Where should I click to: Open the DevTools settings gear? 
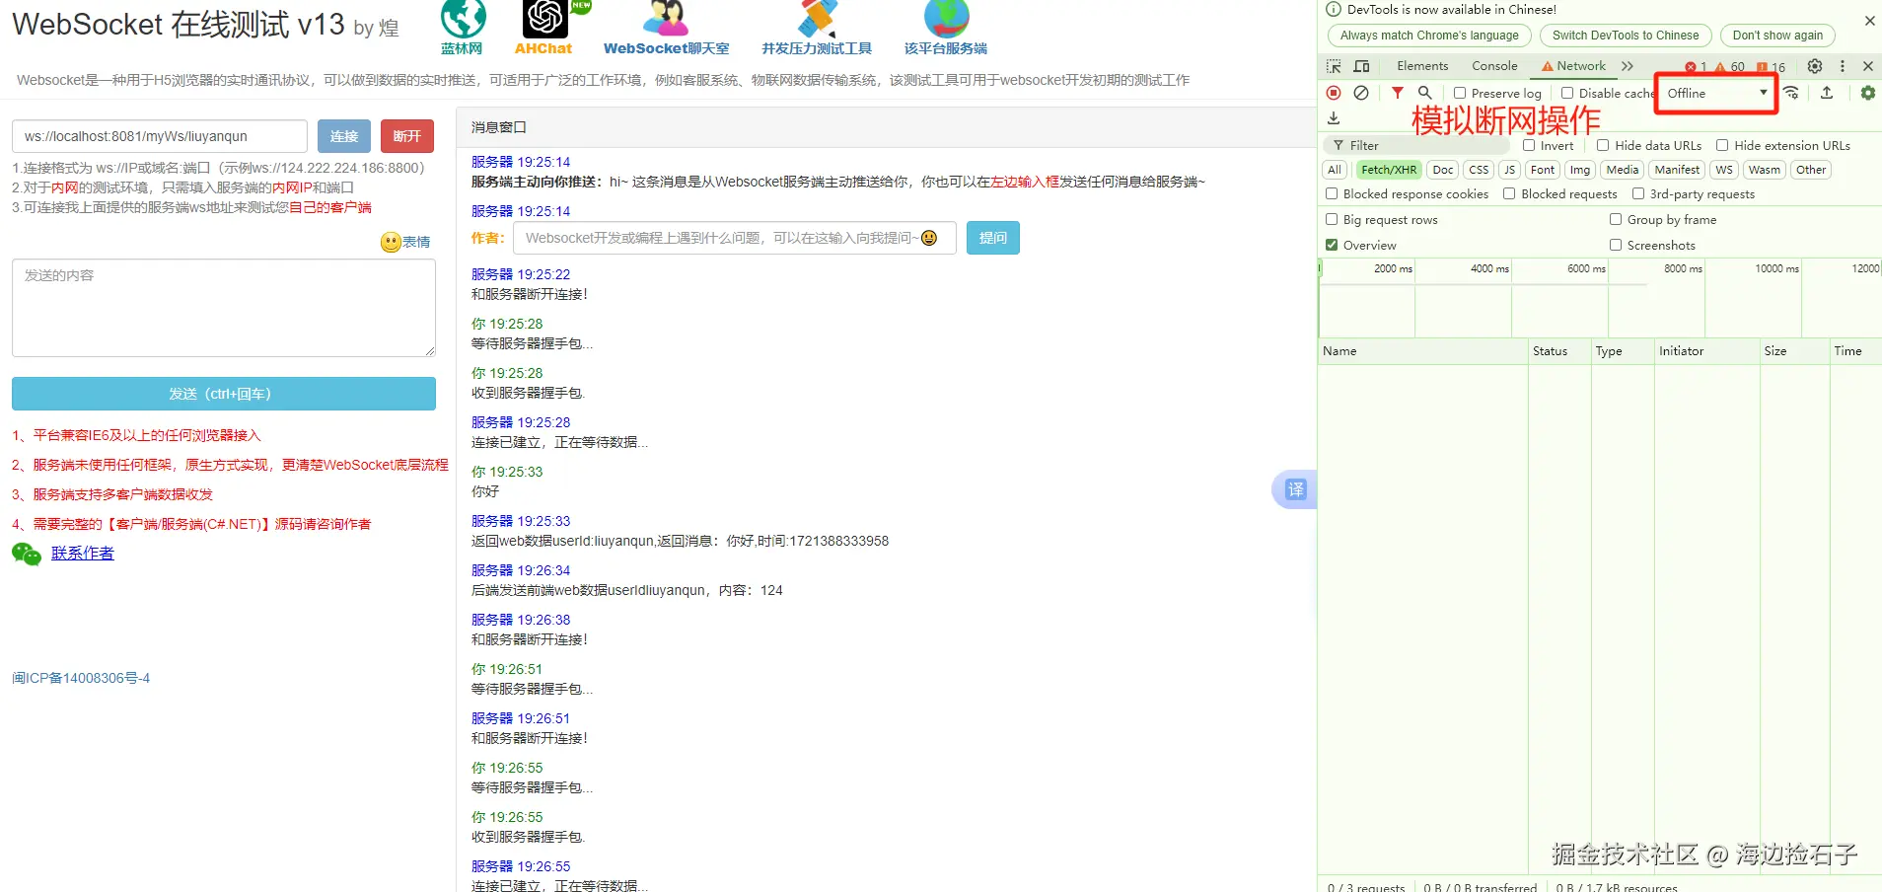click(x=1815, y=66)
